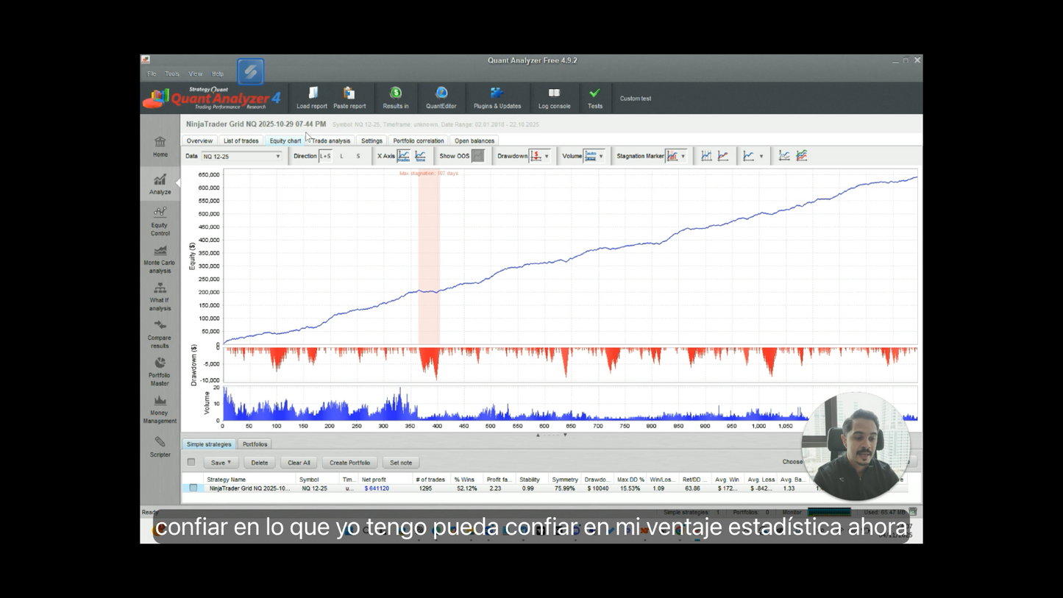Select S (short only) direction
This screenshot has width=1063, height=598.
[358, 156]
